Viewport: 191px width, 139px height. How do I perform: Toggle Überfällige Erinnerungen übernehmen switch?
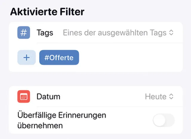(x=164, y=120)
